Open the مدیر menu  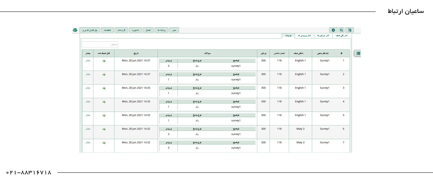tap(174, 30)
